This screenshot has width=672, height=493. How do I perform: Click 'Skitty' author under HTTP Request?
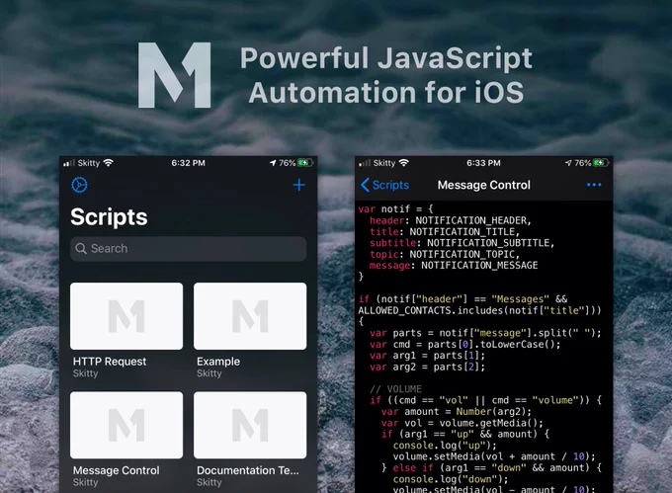(85, 373)
